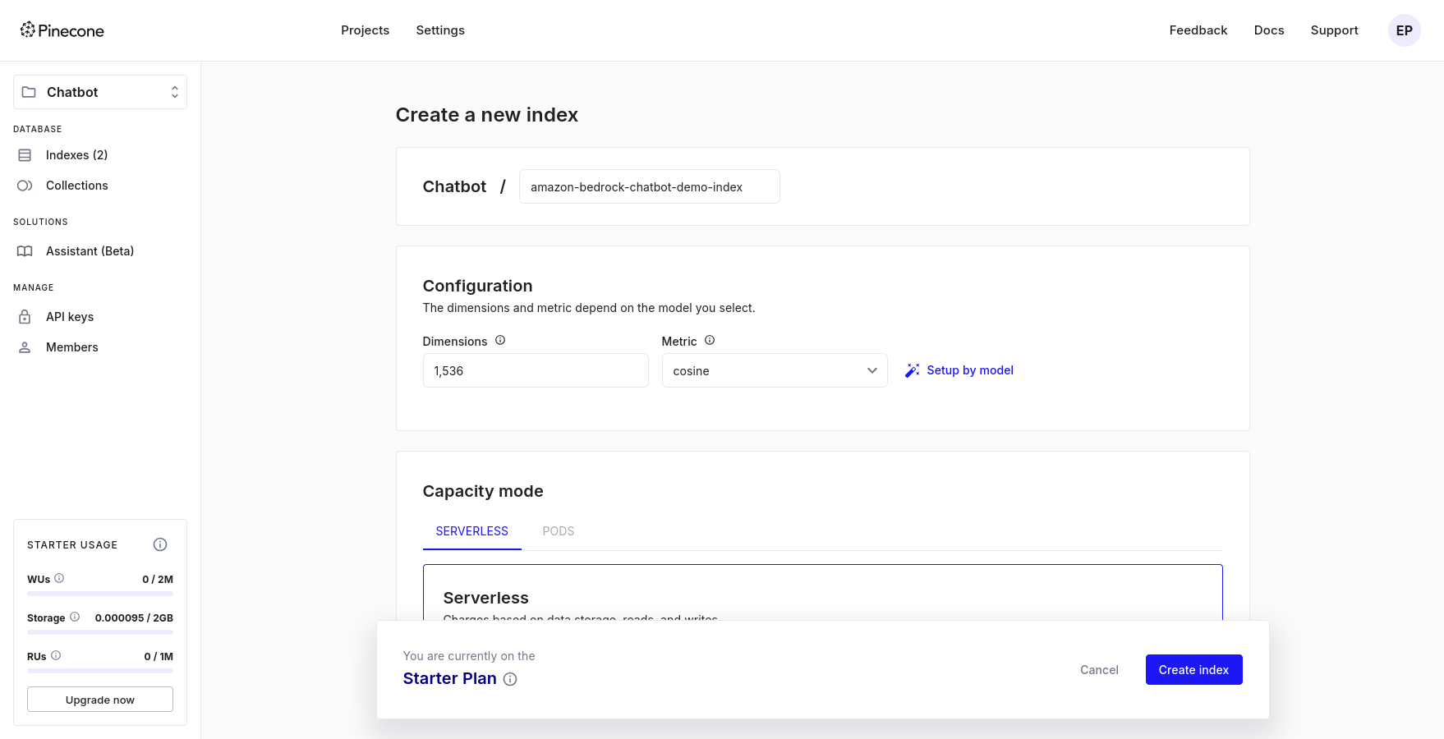Click the Setup by model link

click(970, 370)
